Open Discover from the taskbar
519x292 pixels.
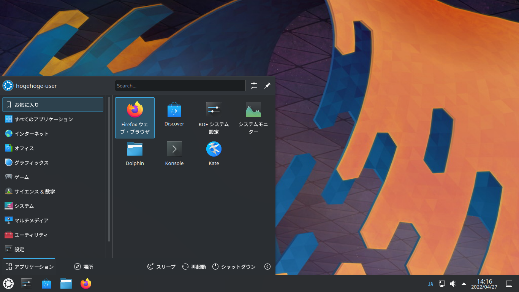(x=46, y=284)
